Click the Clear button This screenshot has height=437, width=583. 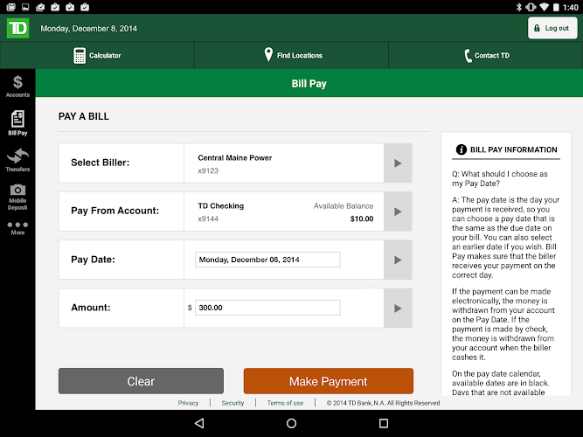(x=141, y=381)
